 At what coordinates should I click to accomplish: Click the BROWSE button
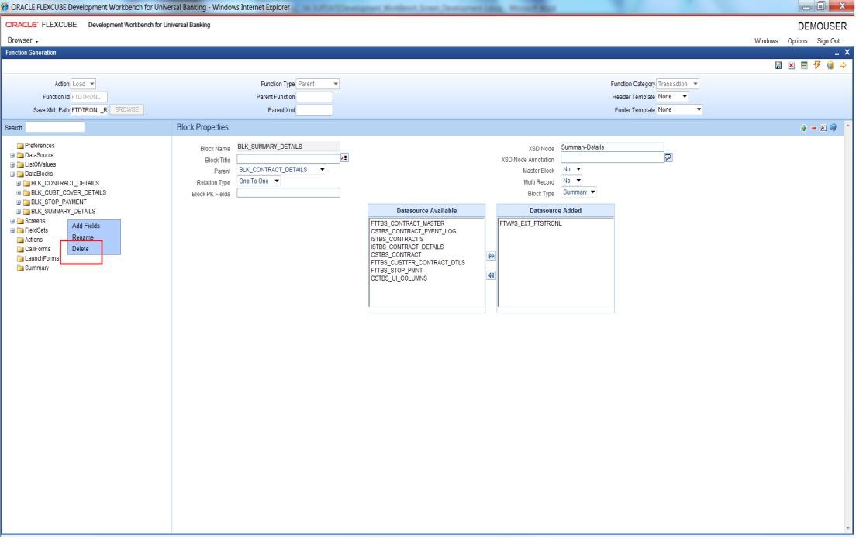(126, 110)
